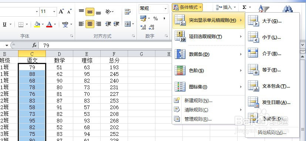This screenshot has height=141, width=306.
Task: Open the font color dropdown arrow
Action: point(55,24)
